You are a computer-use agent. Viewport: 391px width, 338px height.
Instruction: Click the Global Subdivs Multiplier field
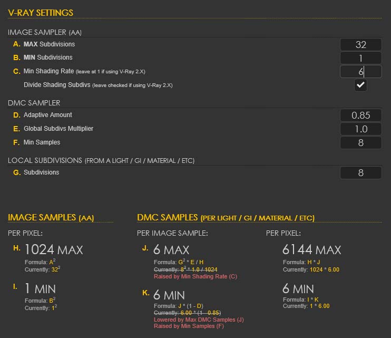[x=360, y=129]
